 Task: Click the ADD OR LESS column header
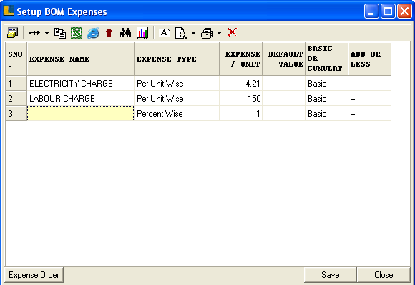click(369, 59)
